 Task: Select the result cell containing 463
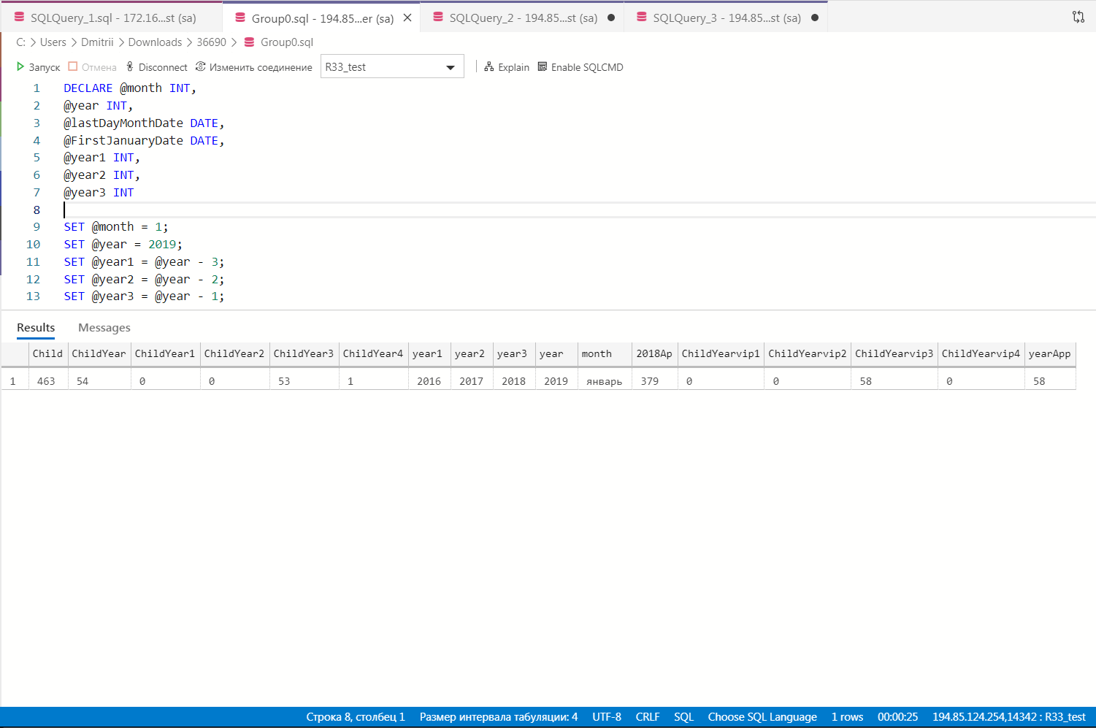coord(47,380)
